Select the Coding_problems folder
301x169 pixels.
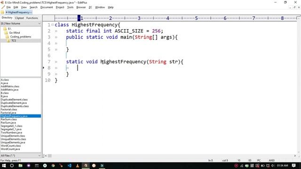pos(21,37)
